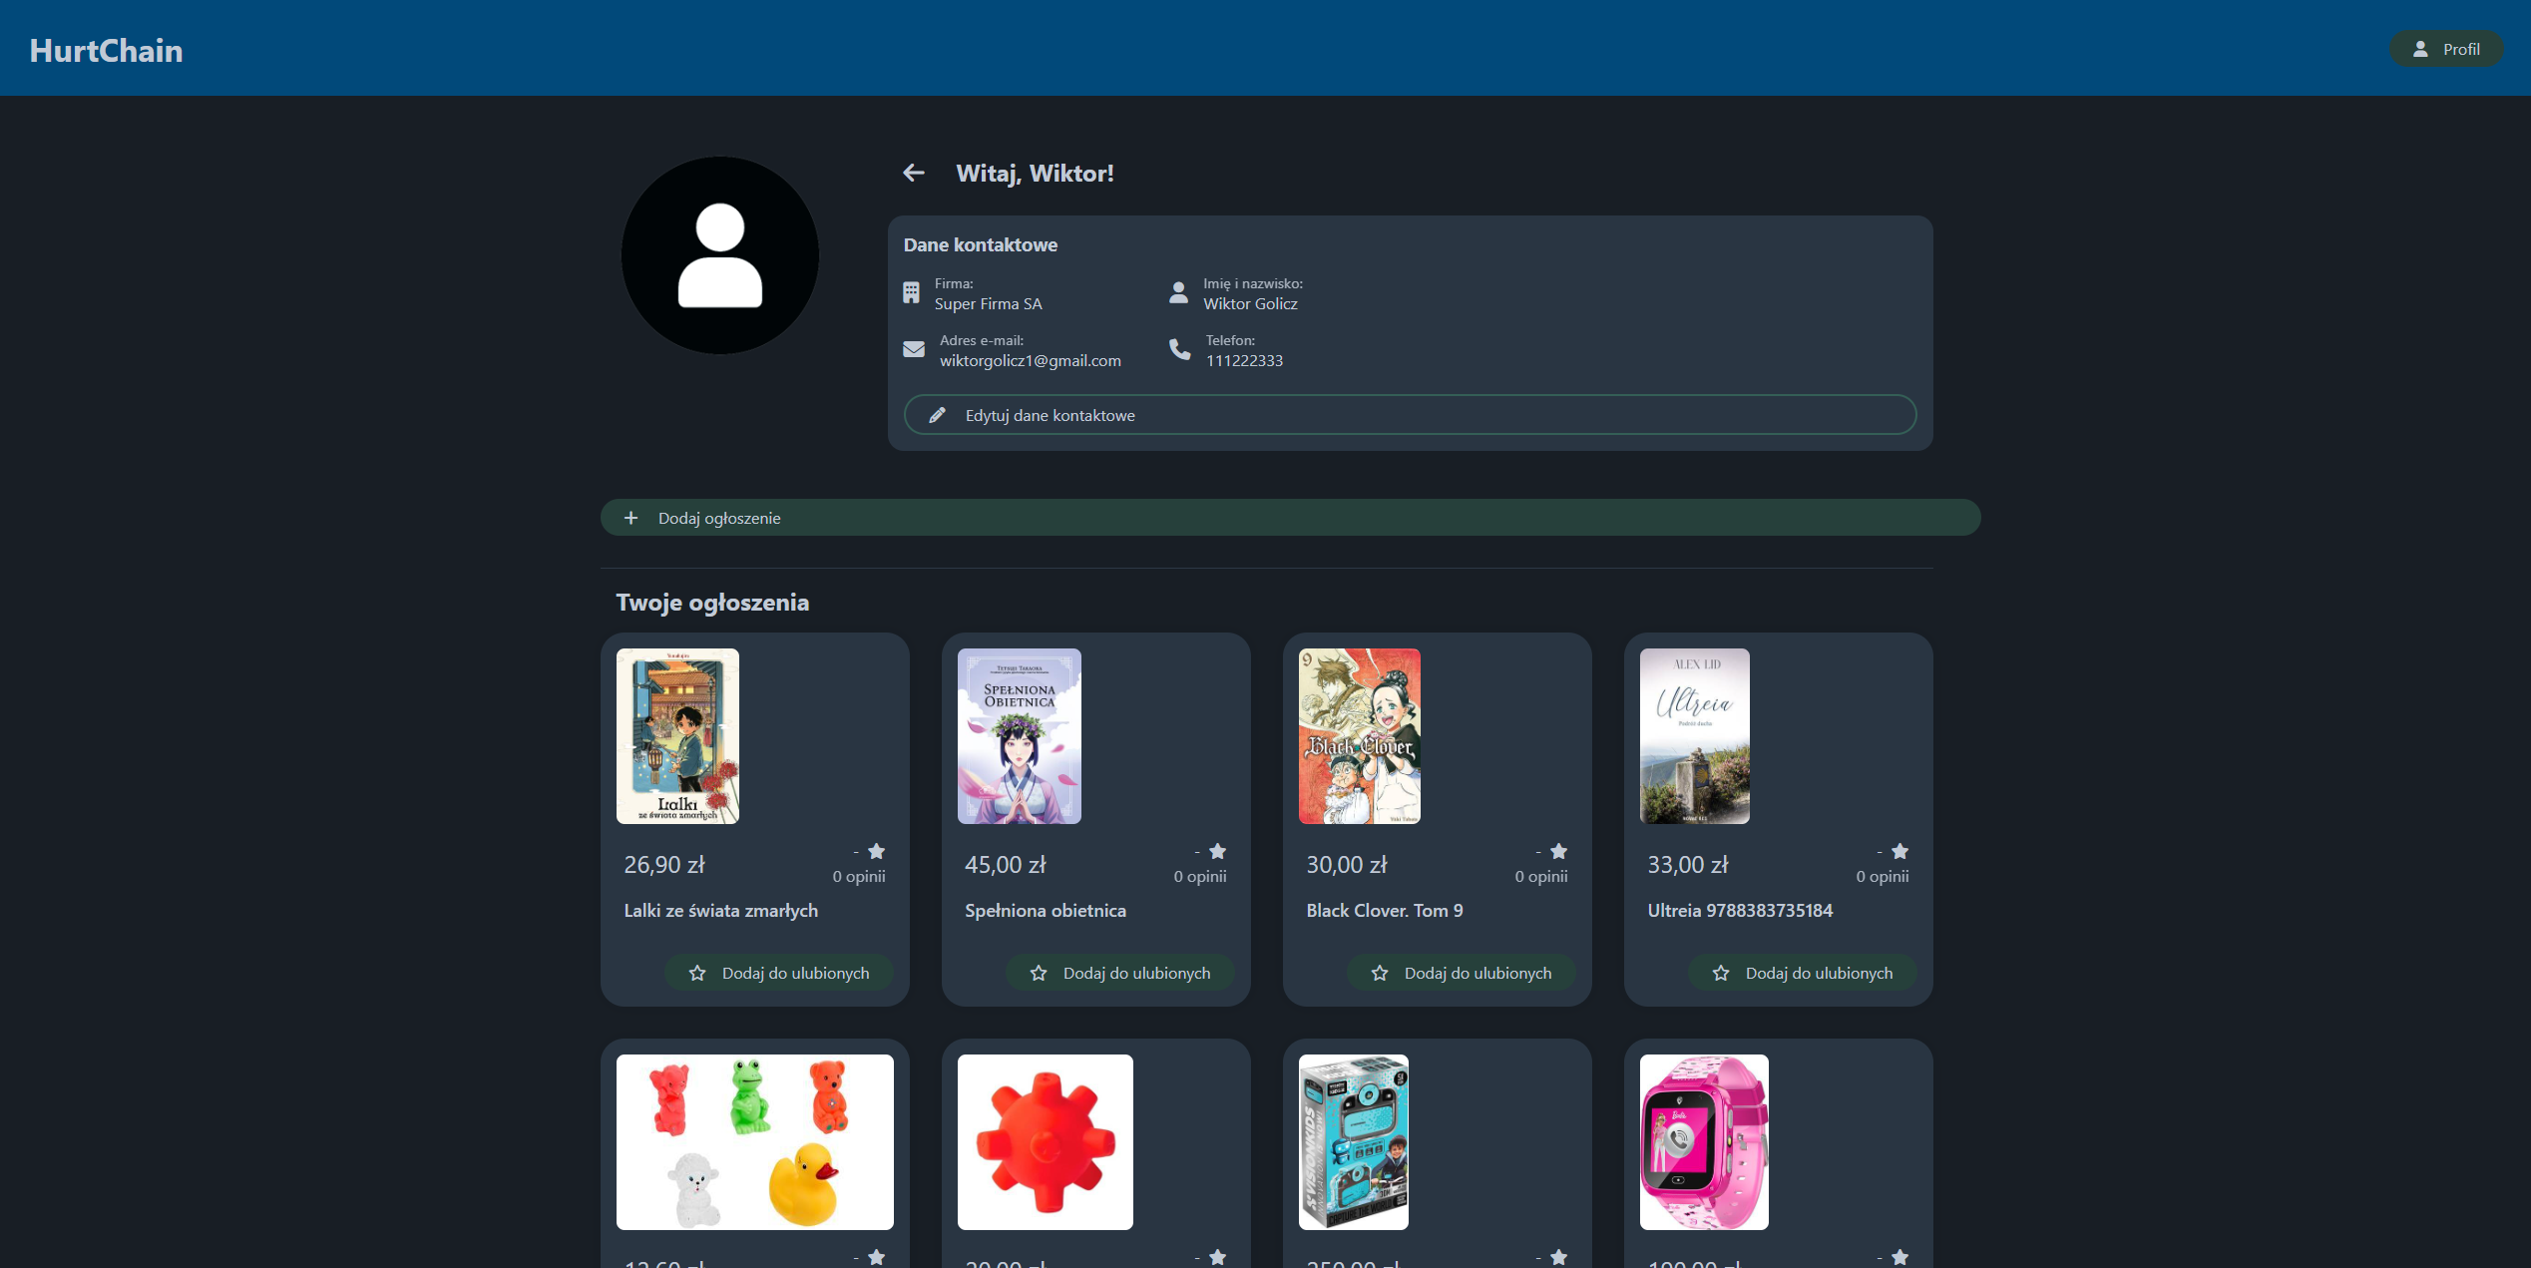Screen dimensions: 2531x1268
Task: Click the Twoje ogłoszenia heading
Action: point(712,602)
